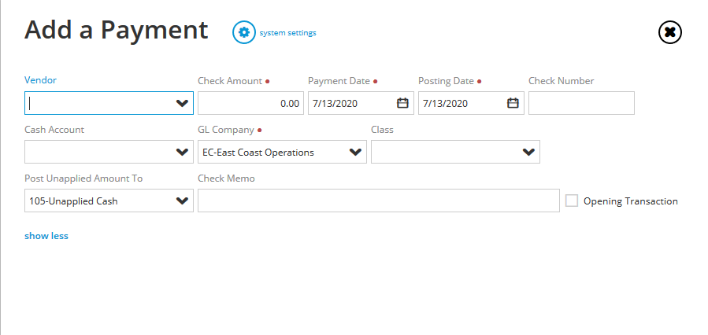This screenshot has height=335, width=708.
Task: Click the system settings link text
Action: (x=287, y=33)
